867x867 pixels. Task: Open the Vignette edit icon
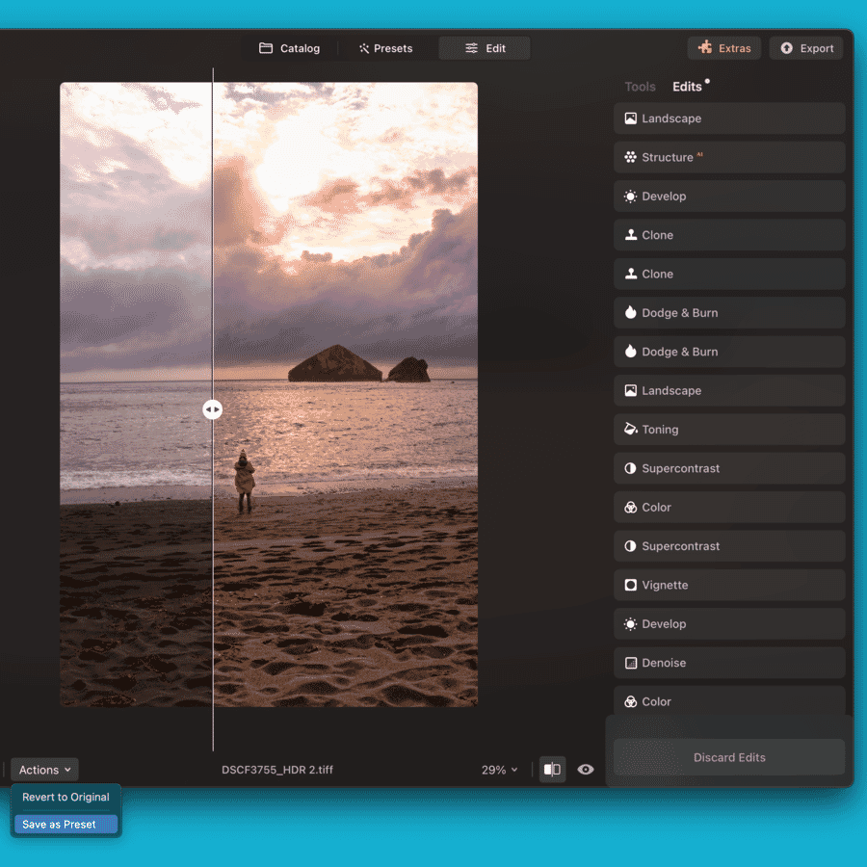631,585
